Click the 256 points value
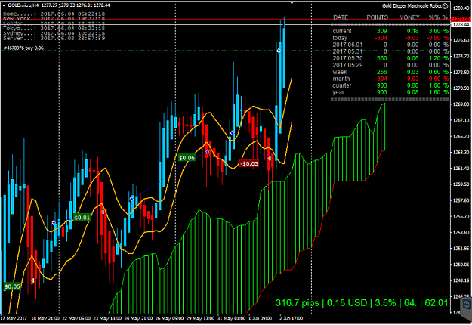 pyautogui.click(x=382, y=72)
